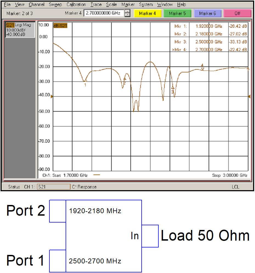Click the blue Marker 6 softkey
Screen dimensions: 255x273
point(207,13)
